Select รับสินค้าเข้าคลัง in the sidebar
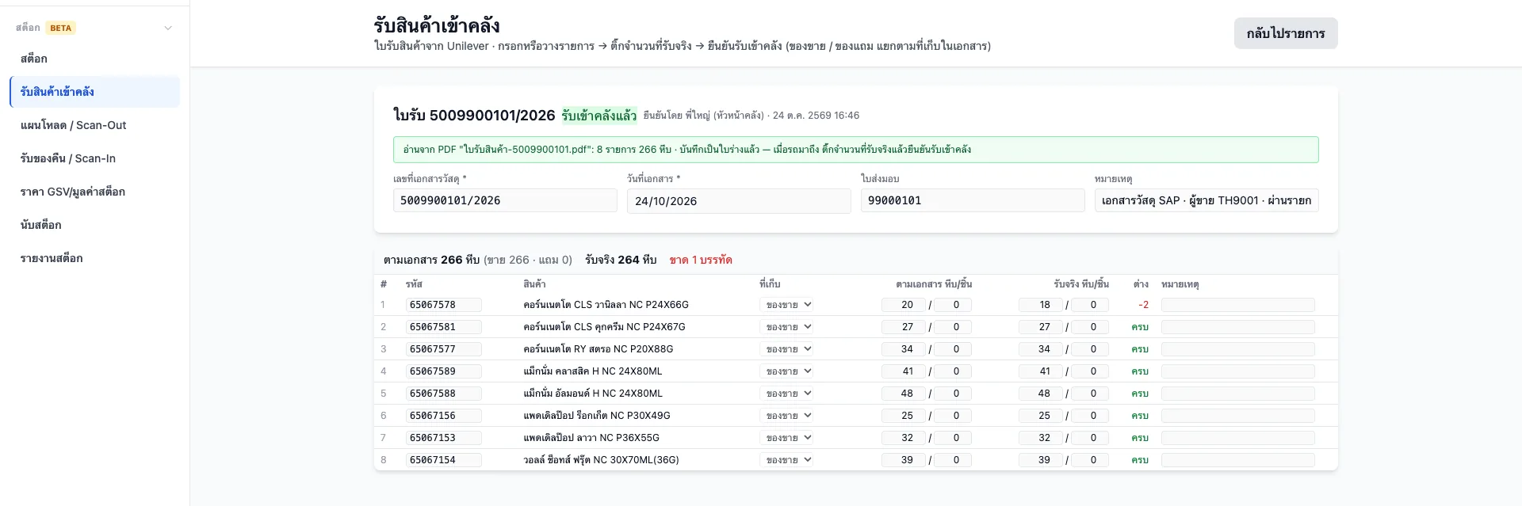The width and height of the screenshot is (1522, 506). pyautogui.click(x=94, y=92)
